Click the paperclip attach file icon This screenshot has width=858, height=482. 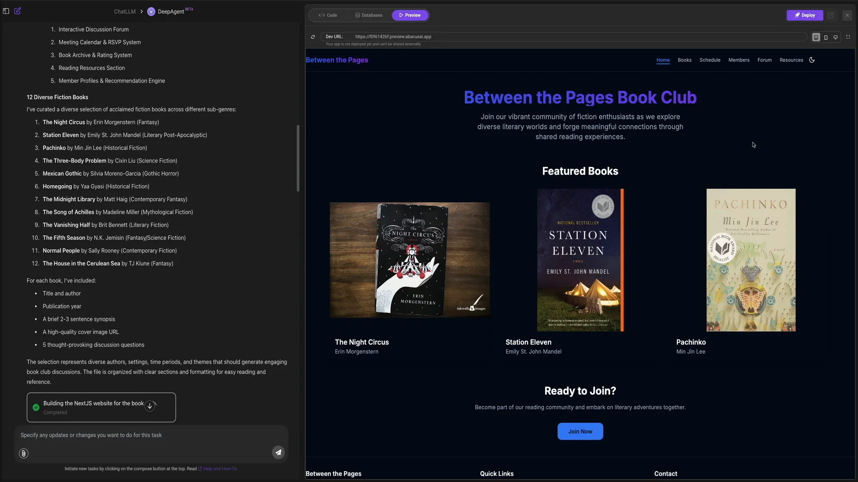coord(24,453)
